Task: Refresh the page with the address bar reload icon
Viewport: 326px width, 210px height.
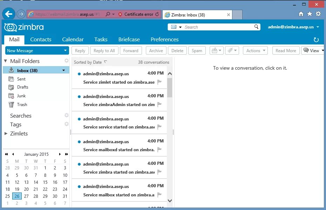Action: pos(157,14)
